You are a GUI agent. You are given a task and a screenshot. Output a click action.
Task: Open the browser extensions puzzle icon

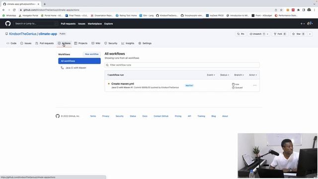[x=298, y=10]
